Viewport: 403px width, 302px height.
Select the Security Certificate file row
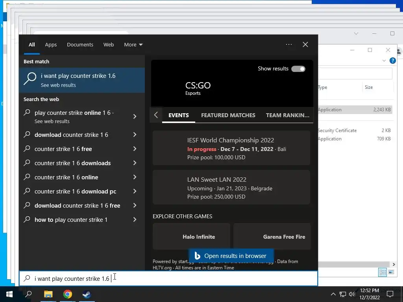pos(355,131)
